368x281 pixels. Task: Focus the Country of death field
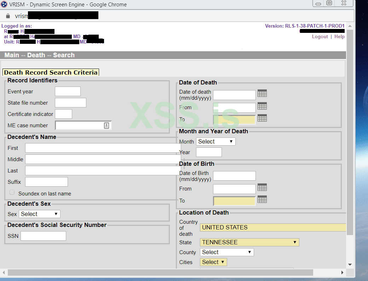pyautogui.click(x=273, y=227)
